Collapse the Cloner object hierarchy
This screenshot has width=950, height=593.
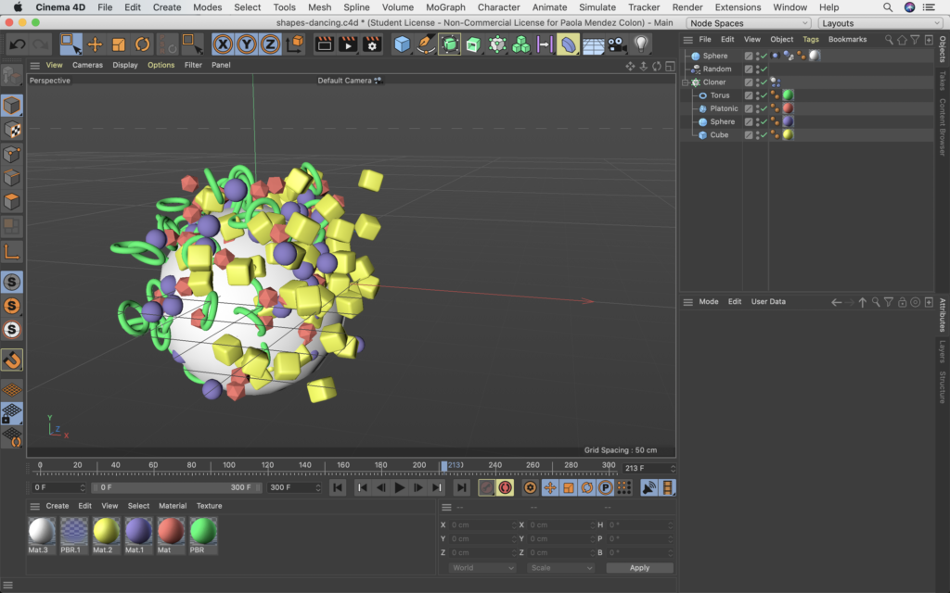[685, 82]
